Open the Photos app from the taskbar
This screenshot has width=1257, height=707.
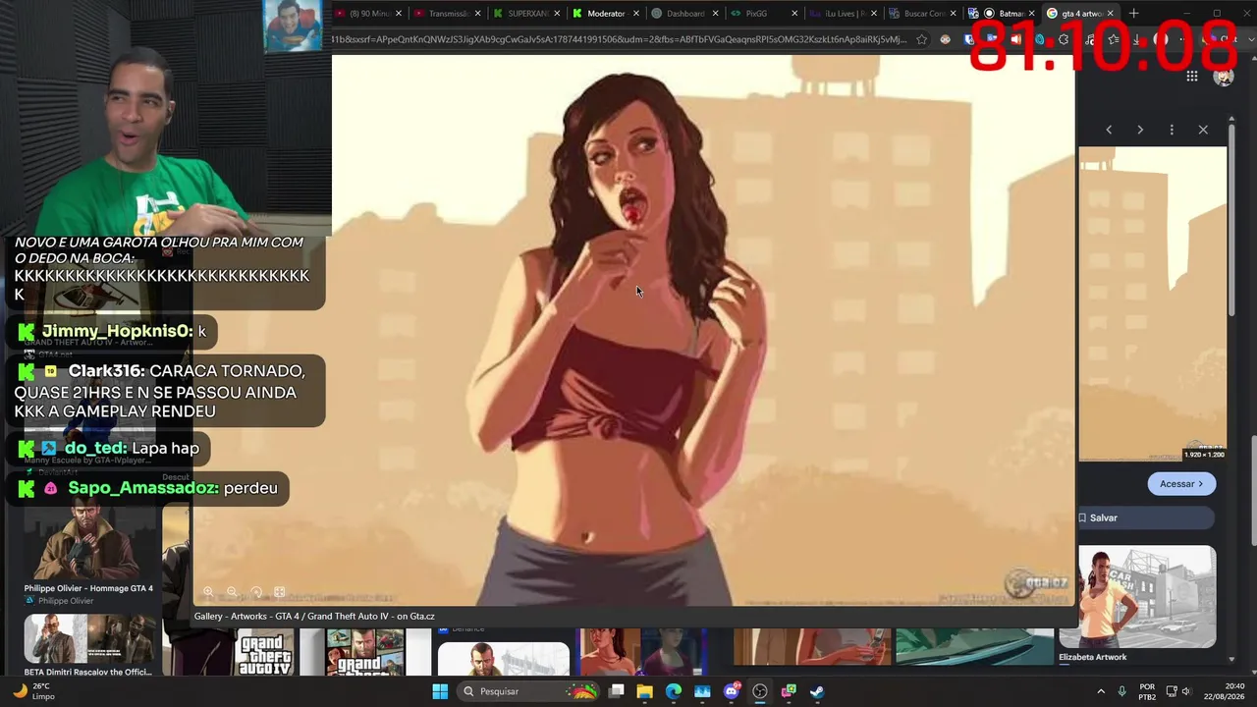coord(702,691)
